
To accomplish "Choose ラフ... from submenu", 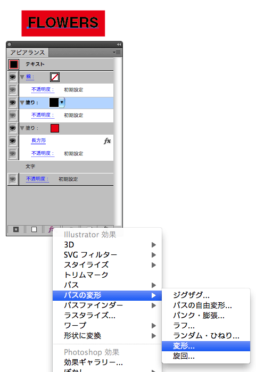I will coord(206,326).
